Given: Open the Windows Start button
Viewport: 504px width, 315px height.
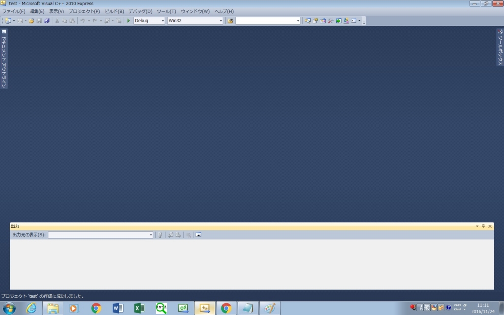Looking at the screenshot, I should coord(9,308).
